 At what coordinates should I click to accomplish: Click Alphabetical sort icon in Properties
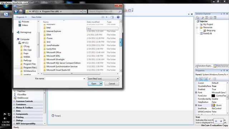point(201,79)
